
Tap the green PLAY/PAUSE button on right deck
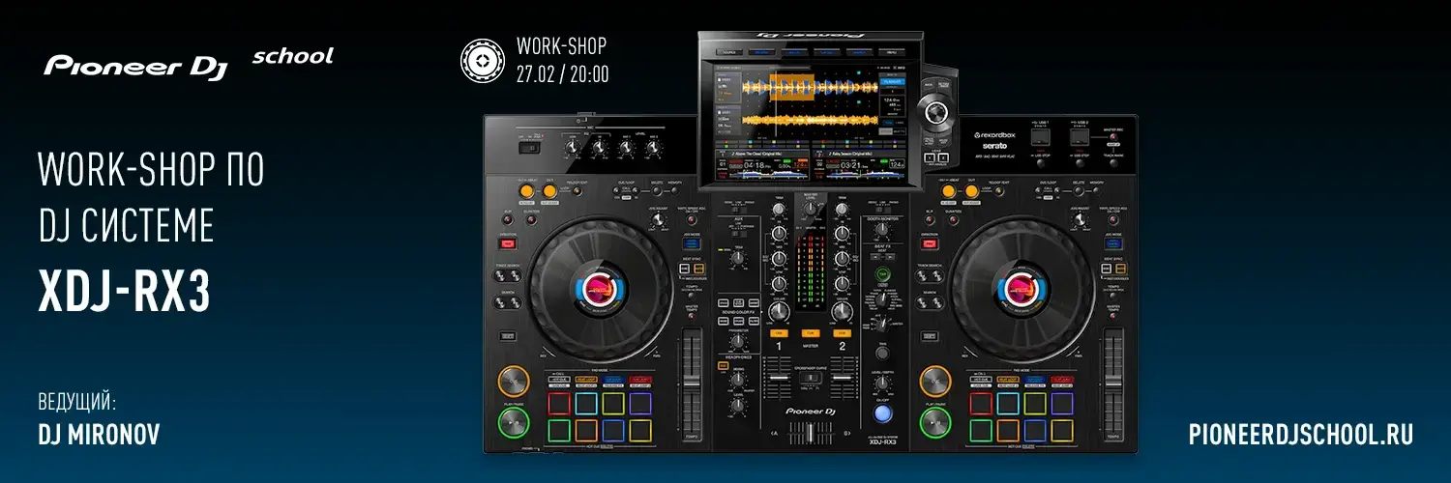pos(935,422)
